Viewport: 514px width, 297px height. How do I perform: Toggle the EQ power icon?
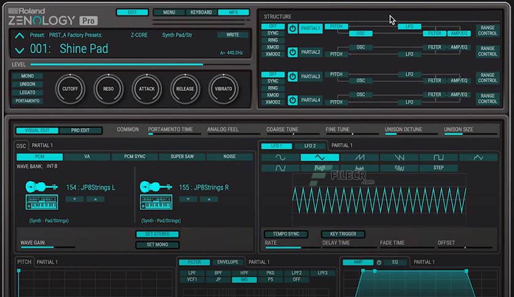tap(379, 262)
